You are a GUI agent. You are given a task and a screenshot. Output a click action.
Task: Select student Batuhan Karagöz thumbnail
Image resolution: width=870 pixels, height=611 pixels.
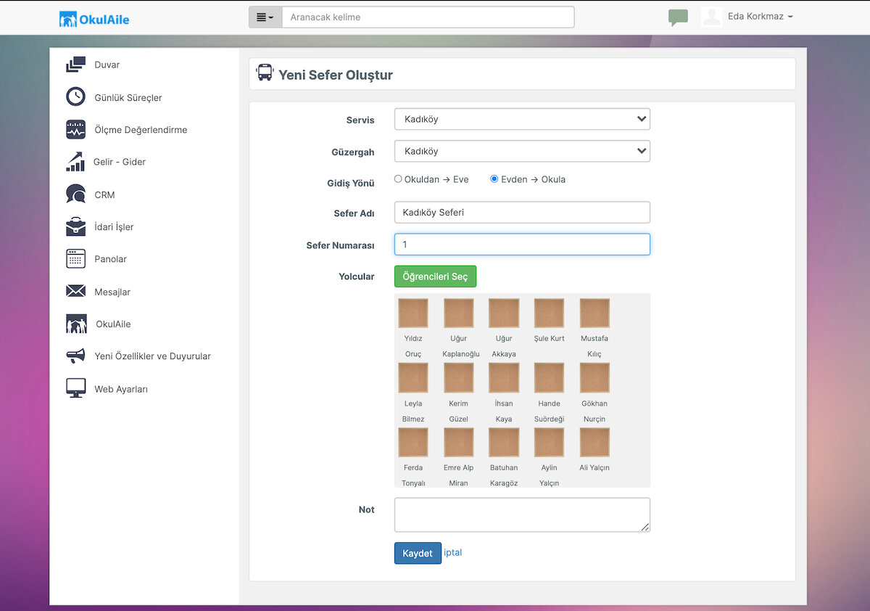tap(504, 443)
